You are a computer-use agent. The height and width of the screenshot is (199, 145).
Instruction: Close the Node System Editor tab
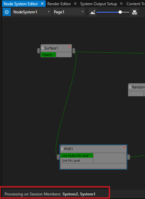[42, 4]
